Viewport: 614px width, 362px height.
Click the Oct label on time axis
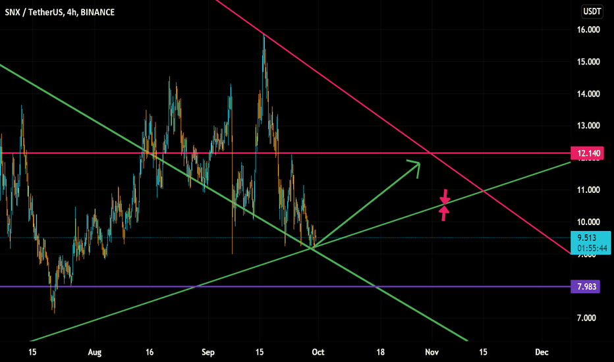318,352
